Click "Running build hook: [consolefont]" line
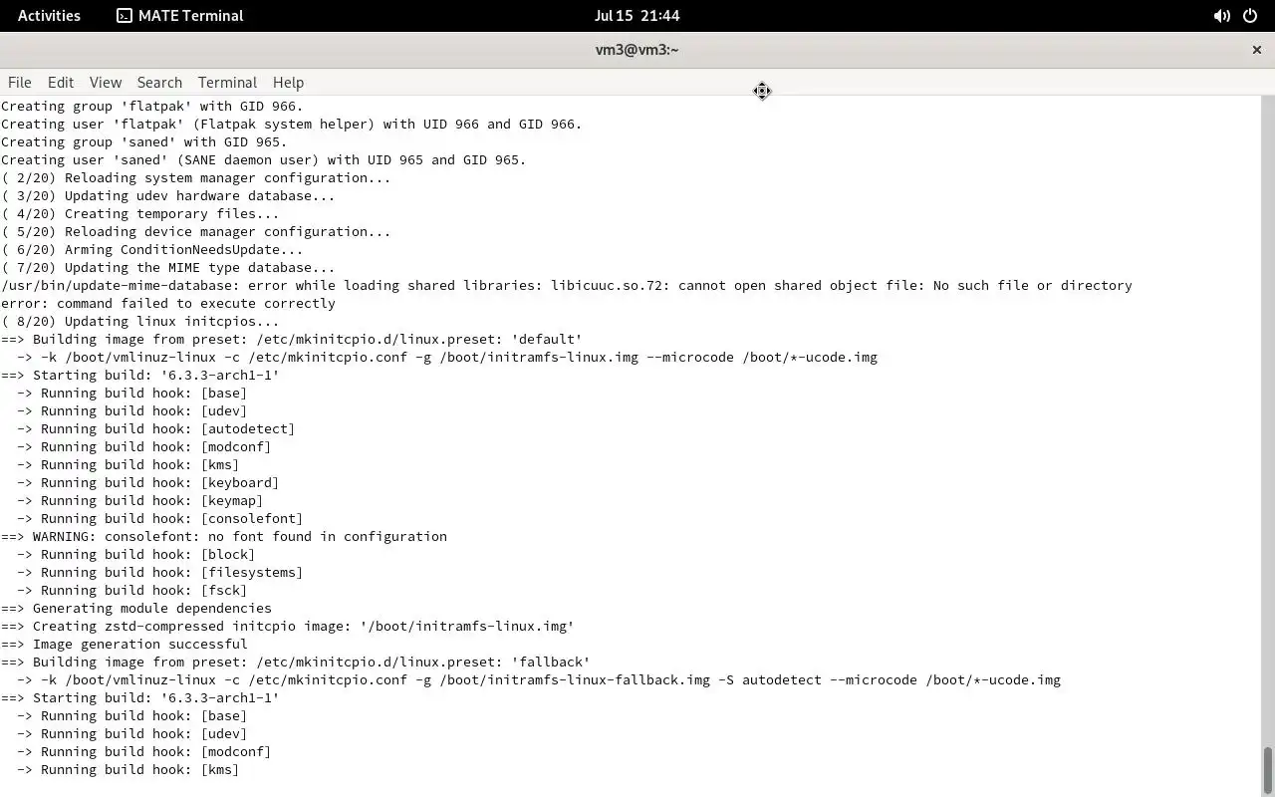1275x797 pixels. [160, 518]
